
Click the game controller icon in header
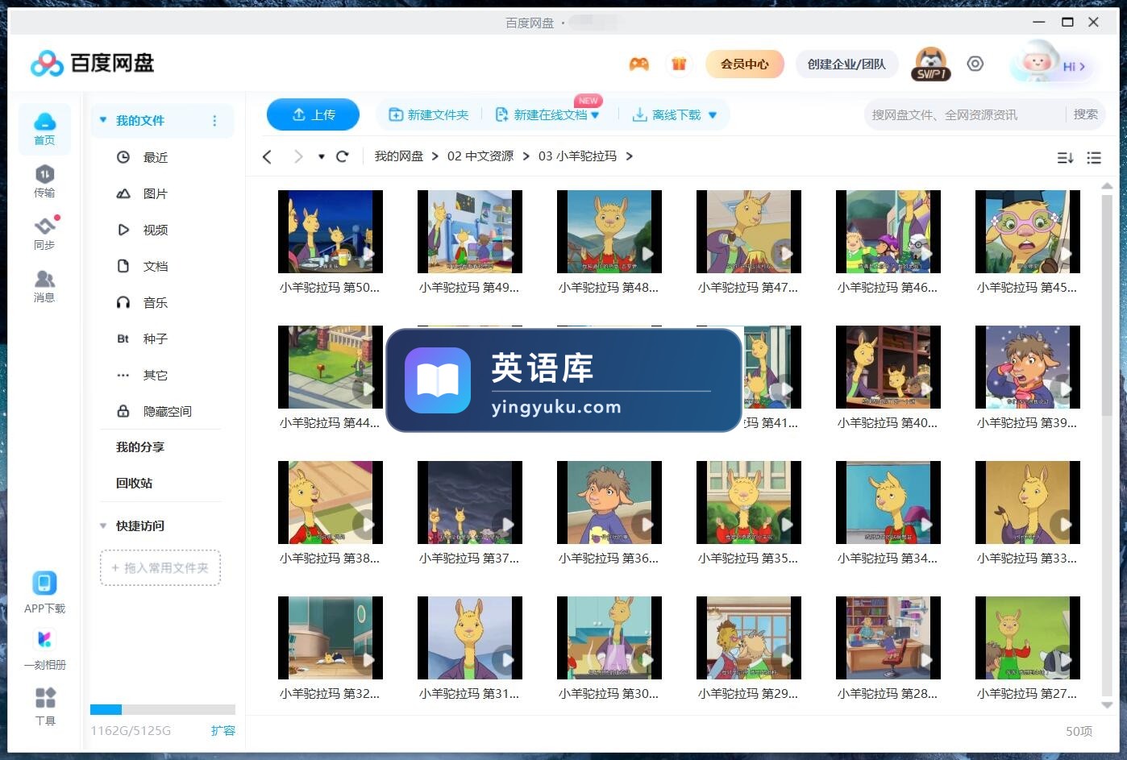click(638, 64)
